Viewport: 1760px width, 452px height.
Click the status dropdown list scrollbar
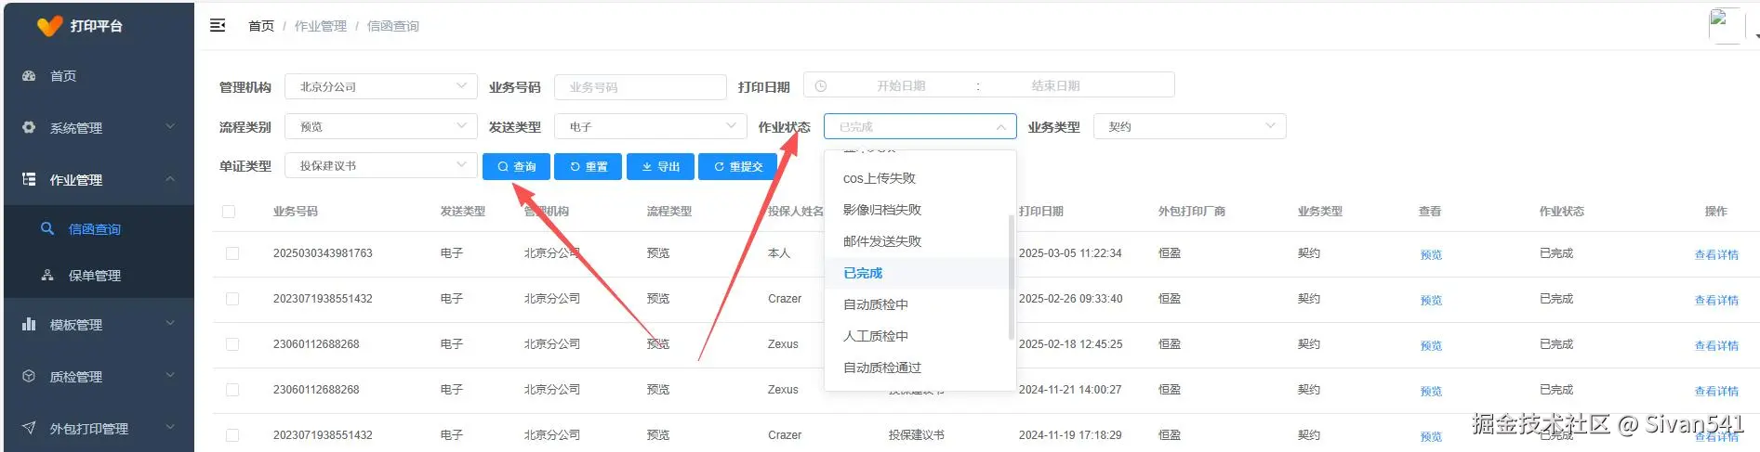[x=1011, y=278]
